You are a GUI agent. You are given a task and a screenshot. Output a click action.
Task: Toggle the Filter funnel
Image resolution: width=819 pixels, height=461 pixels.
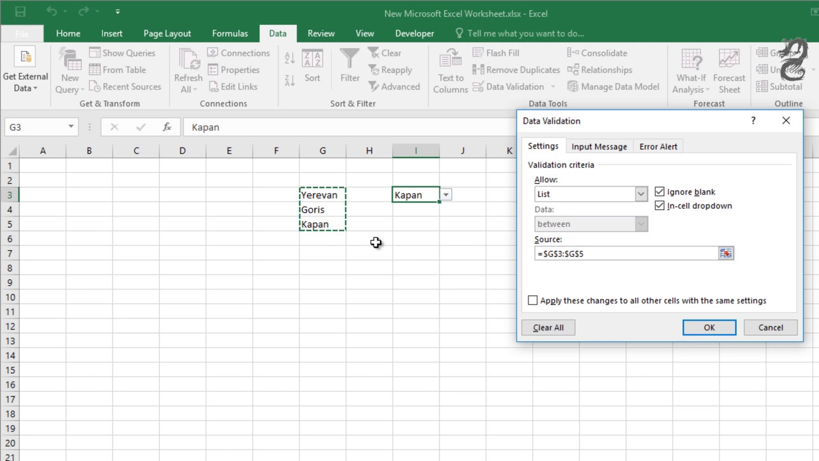pyautogui.click(x=349, y=66)
